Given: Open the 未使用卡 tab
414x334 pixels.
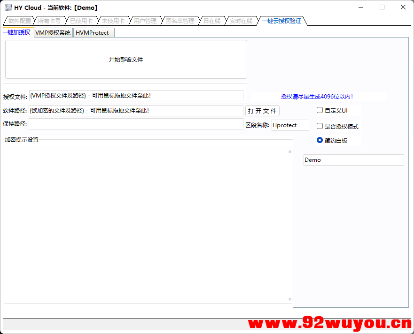Looking at the screenshot, I should pos(112,21).
